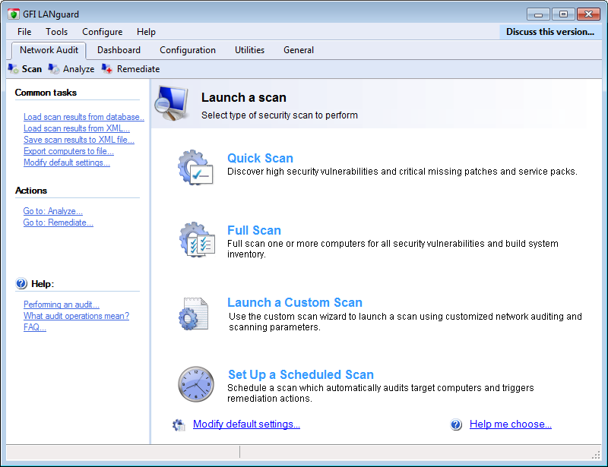Click the window resize grip in status bar

pyautogui.click(x=596, y=456)
